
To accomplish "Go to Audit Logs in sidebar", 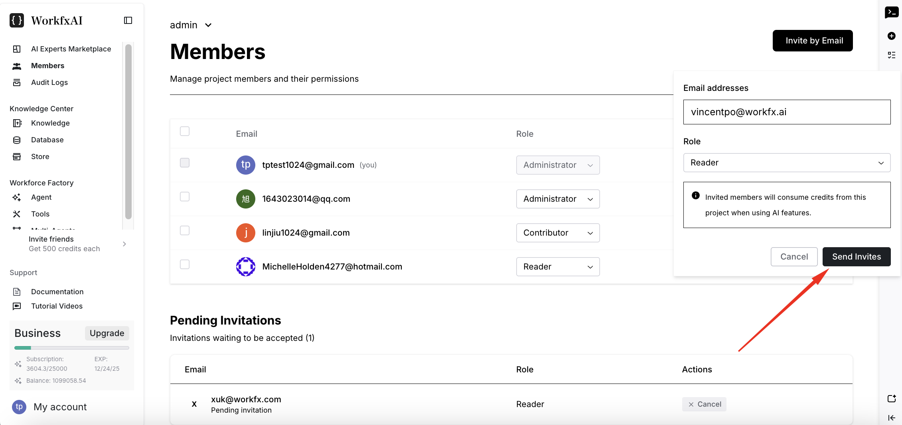I will tap(49, 83).
